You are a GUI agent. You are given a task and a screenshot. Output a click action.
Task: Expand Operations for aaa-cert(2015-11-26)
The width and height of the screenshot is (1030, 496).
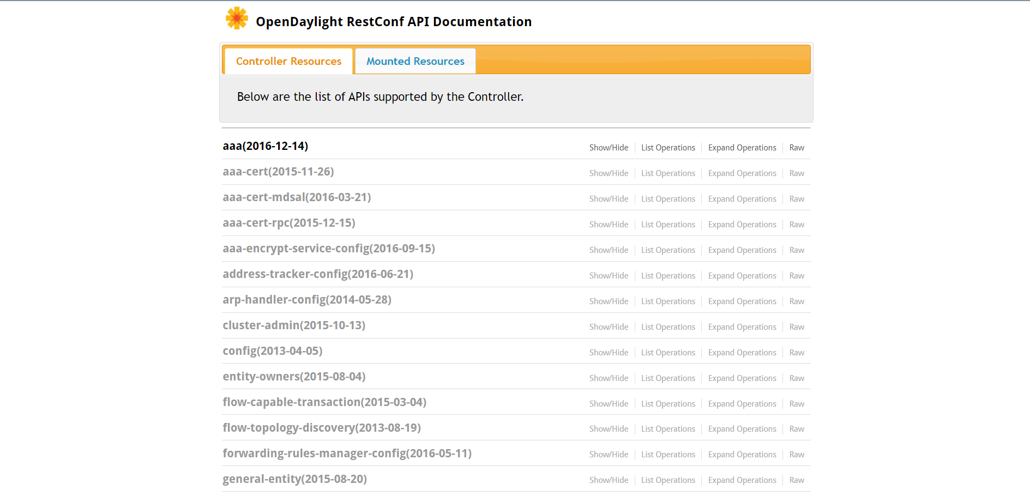[x=742, y=173]
